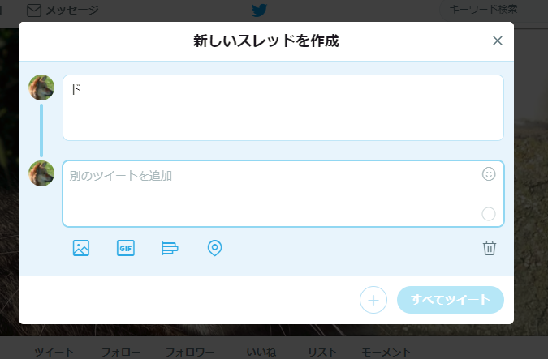Screen dimensions: 548x359
Task: Switch to the フォロー tab
Action: click(x=121, y=352)
